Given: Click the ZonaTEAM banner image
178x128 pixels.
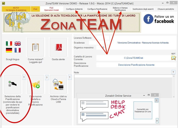Looking at the screenshot, I should pyautogui.click(x=72, y=22).
